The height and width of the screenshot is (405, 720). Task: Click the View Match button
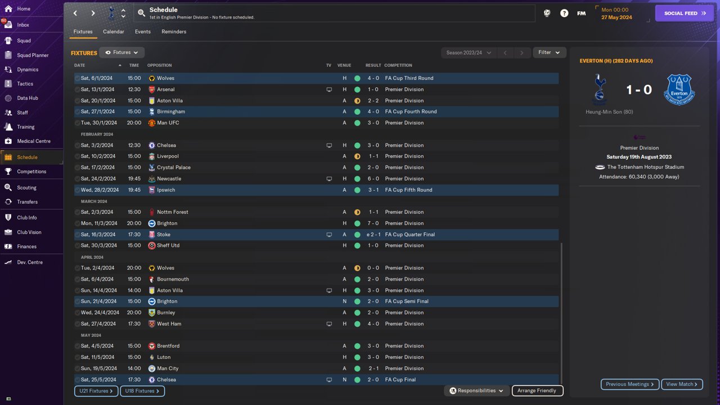tap(682, 384)
